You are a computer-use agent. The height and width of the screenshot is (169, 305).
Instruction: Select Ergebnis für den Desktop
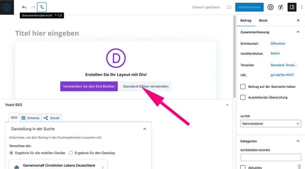coord(71,153)
